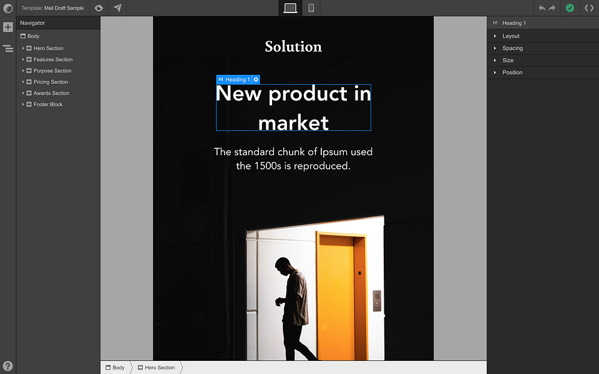The height and width of the screenshot is (374, 599).
Task: Open the add blocks panel with plus icon
Action: (x=7, y=27)
